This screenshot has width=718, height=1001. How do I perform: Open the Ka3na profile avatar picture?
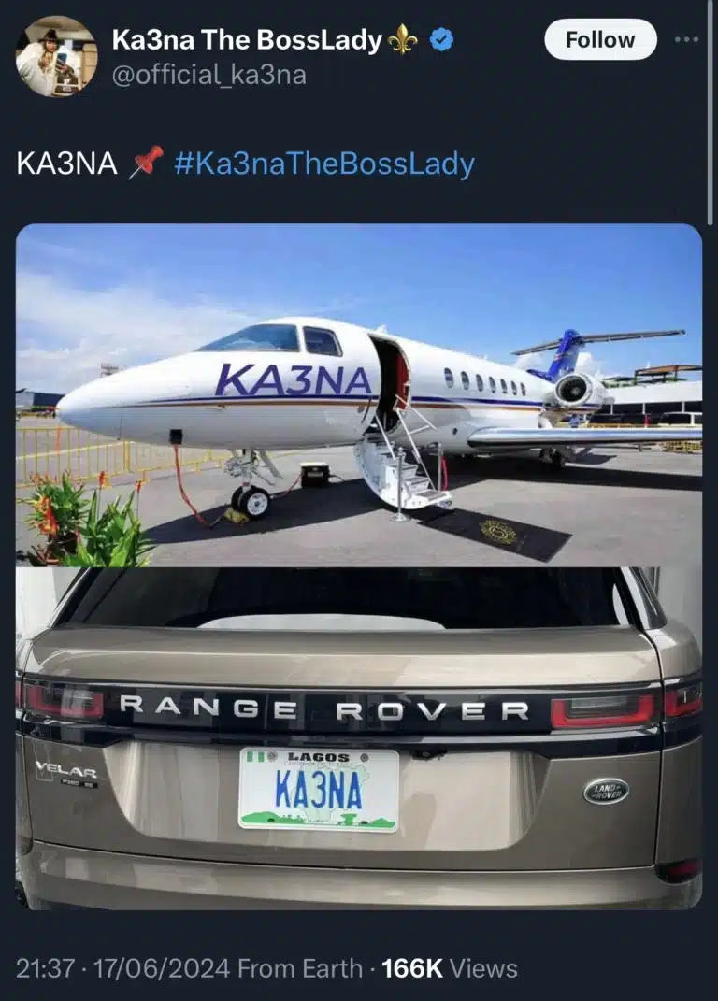click(56, 56)
